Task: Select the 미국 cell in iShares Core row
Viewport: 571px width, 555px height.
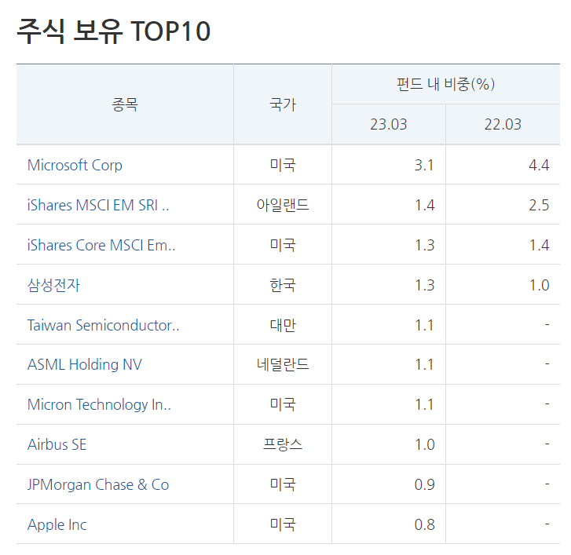Action: tap(283, 245)
